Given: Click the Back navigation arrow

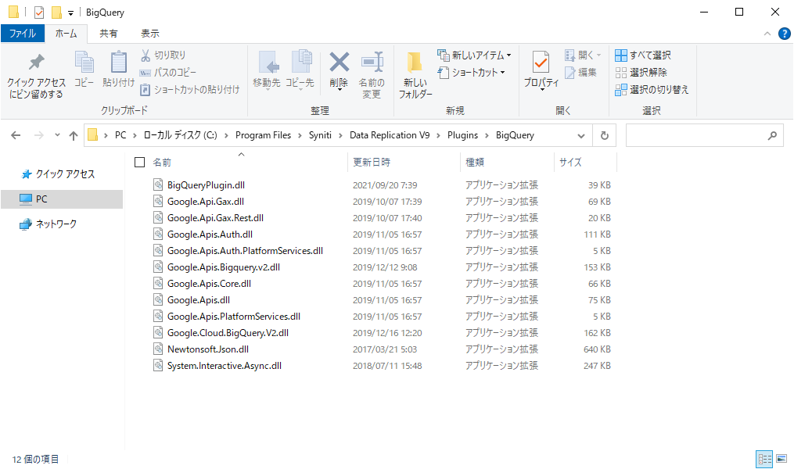Looking at the screenshot, I should click(16, 135).
